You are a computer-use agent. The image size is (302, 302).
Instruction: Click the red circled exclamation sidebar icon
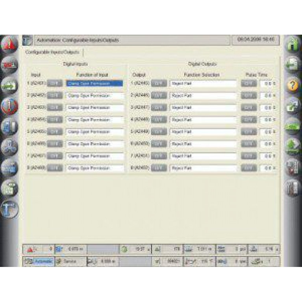coord(9,106)
